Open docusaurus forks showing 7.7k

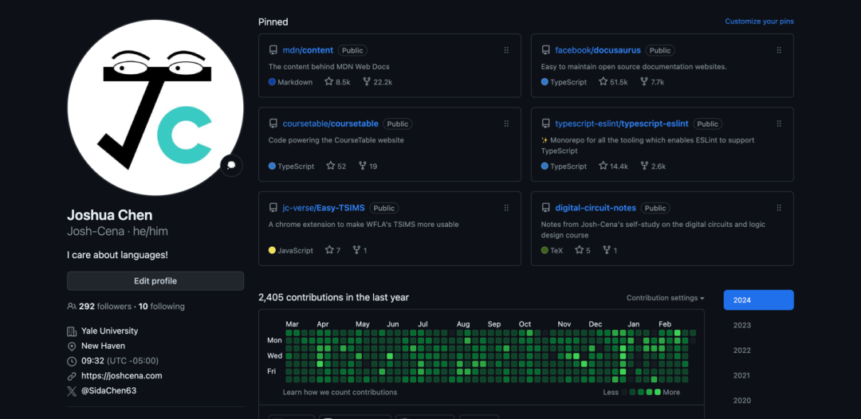coord(652,82)
